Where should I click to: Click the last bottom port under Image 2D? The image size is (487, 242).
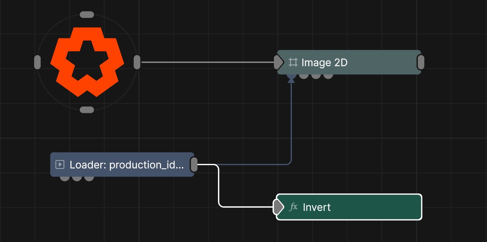pyautogui.click(x=328, y=76)
